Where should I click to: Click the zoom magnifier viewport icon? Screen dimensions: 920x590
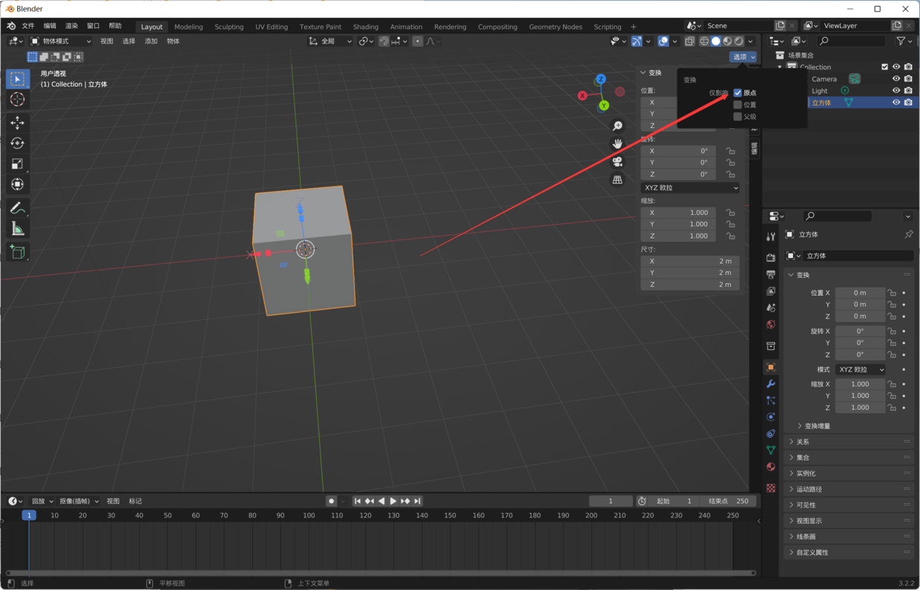pos(617,126)
